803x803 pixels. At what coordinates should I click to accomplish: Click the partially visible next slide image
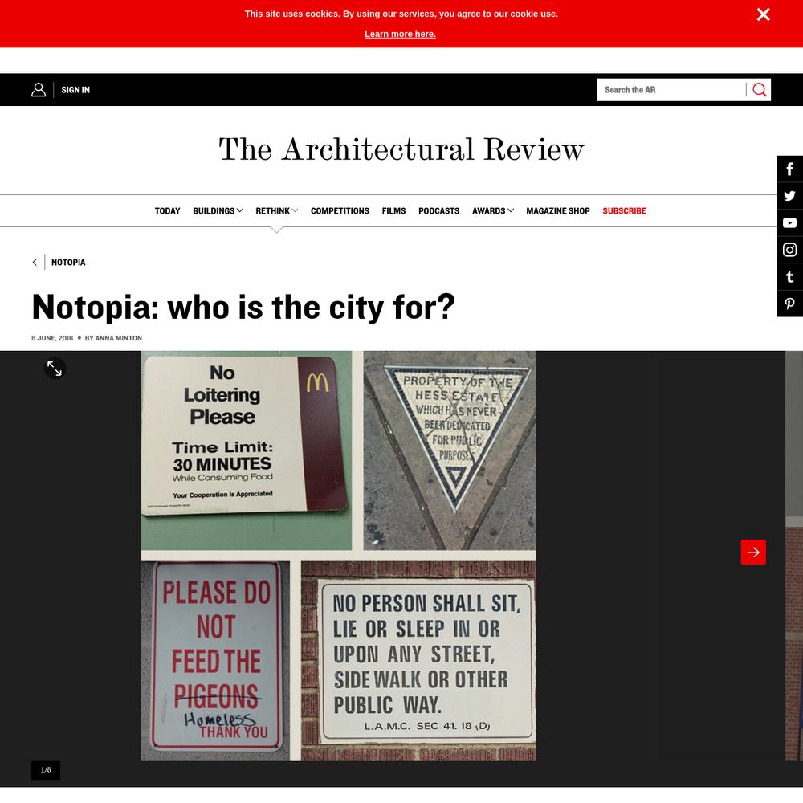tap(794, 556)
